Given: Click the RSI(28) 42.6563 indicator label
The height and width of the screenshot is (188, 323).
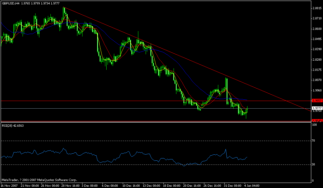Looking at the screenshot, I should pos(13,125).
